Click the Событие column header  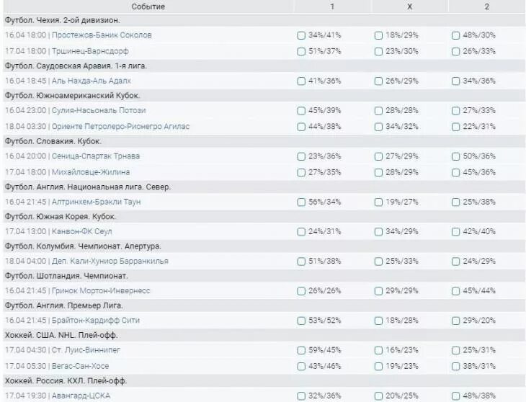(x=148, y=6)
